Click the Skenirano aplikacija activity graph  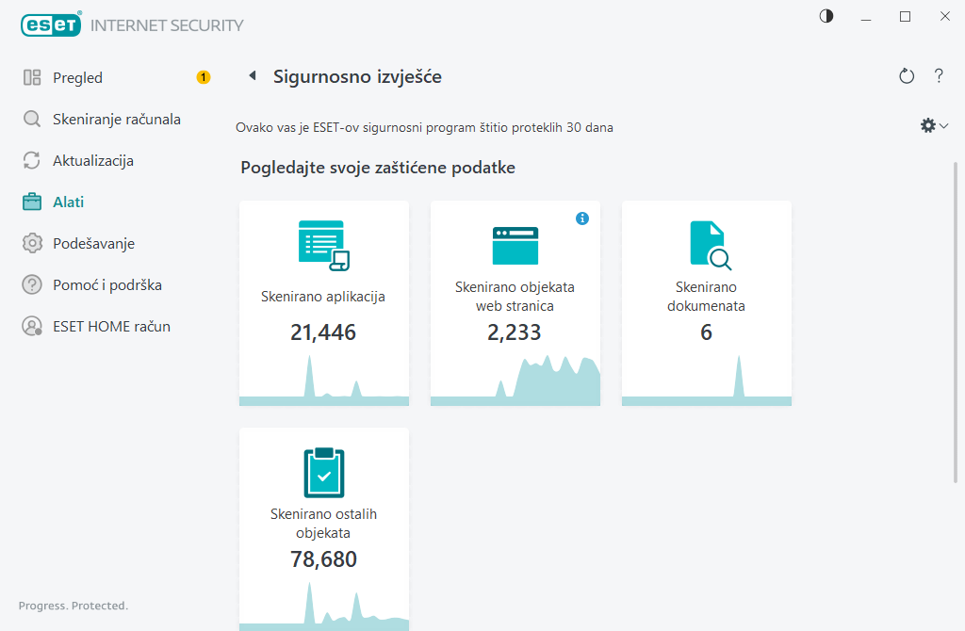[x=324, y=380]
